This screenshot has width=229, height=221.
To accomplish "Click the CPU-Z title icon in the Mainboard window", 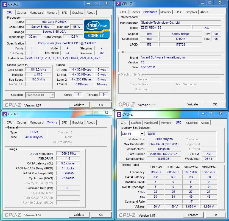I will click(x=118, y=4).
